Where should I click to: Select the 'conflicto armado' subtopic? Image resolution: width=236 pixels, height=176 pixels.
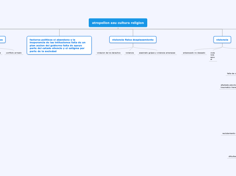[14, 53]
